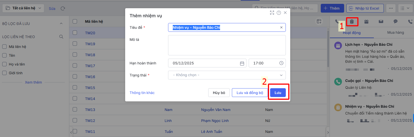Open the date picker calendar icon
Screen dimensions: 414x137
(242, 63)
